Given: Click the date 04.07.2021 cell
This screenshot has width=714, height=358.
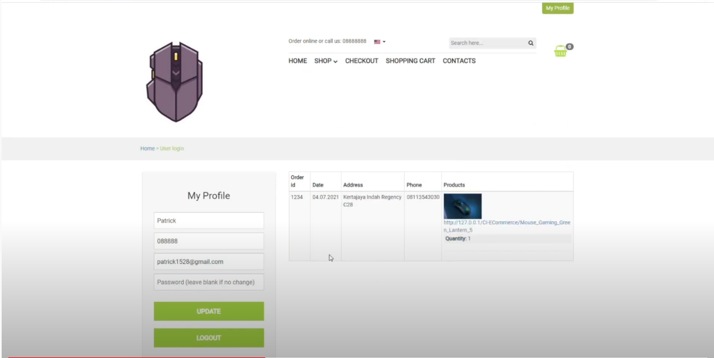Looking at the screenshot, I should (326, 226).
